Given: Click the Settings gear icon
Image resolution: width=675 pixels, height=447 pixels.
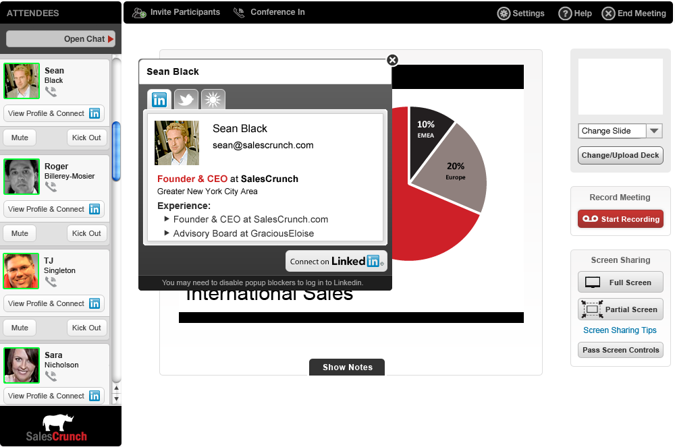Looking at the screenshot, I should pyautogui.click(x=504, y=13).
